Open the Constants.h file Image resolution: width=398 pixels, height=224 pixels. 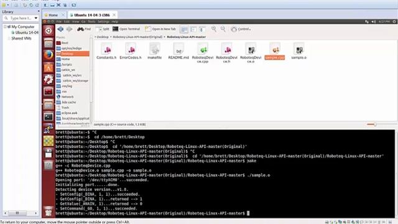point(106,51)
